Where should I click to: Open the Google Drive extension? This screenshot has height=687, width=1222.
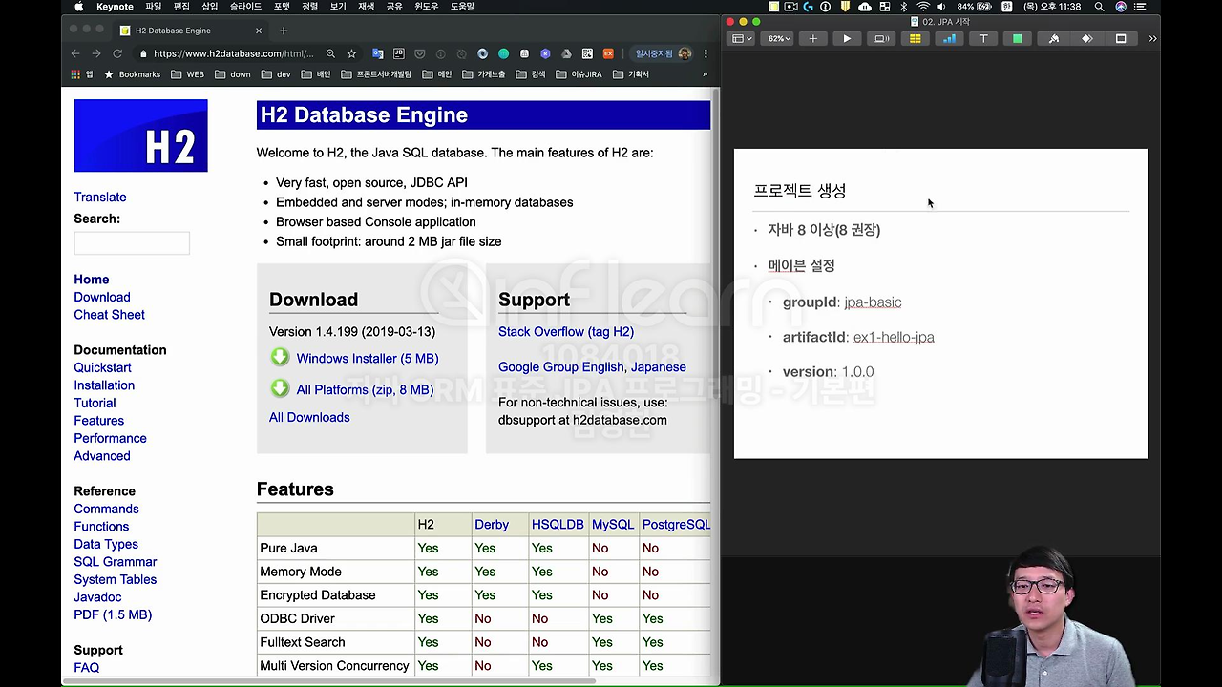pos(566,53)
